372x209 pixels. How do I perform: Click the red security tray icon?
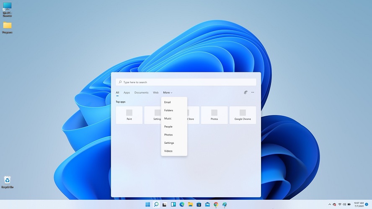335,204
